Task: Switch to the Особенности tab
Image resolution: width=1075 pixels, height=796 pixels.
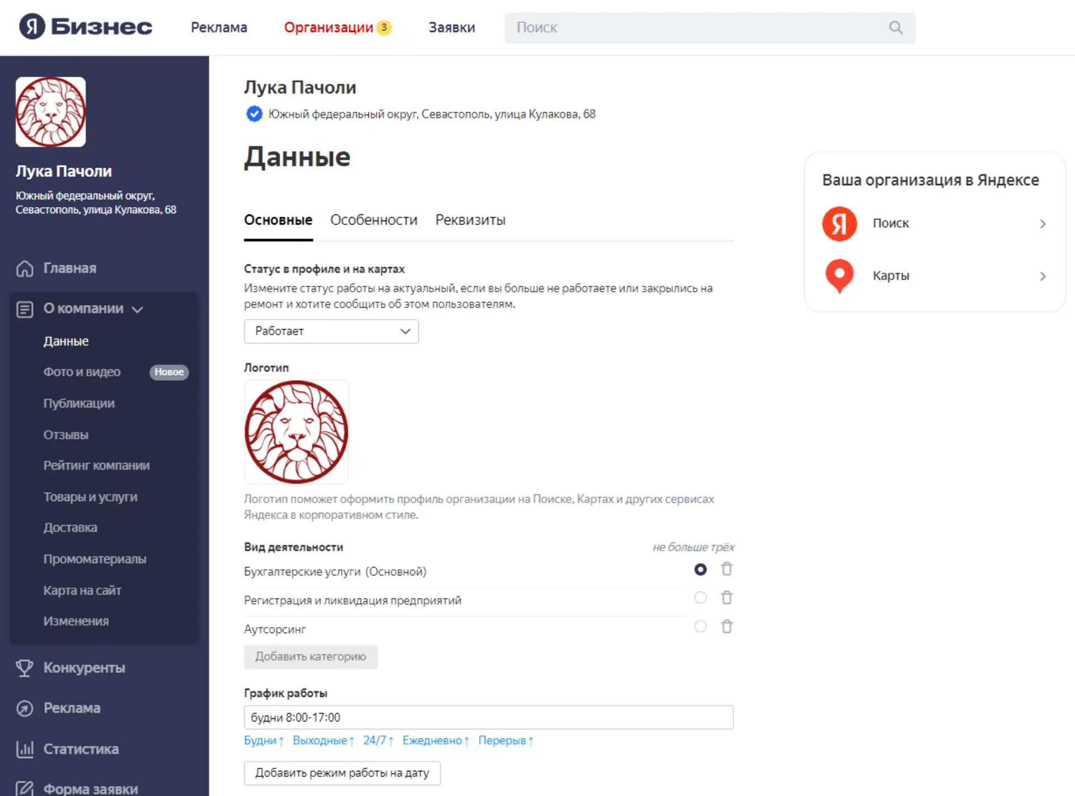Action: 374,220
